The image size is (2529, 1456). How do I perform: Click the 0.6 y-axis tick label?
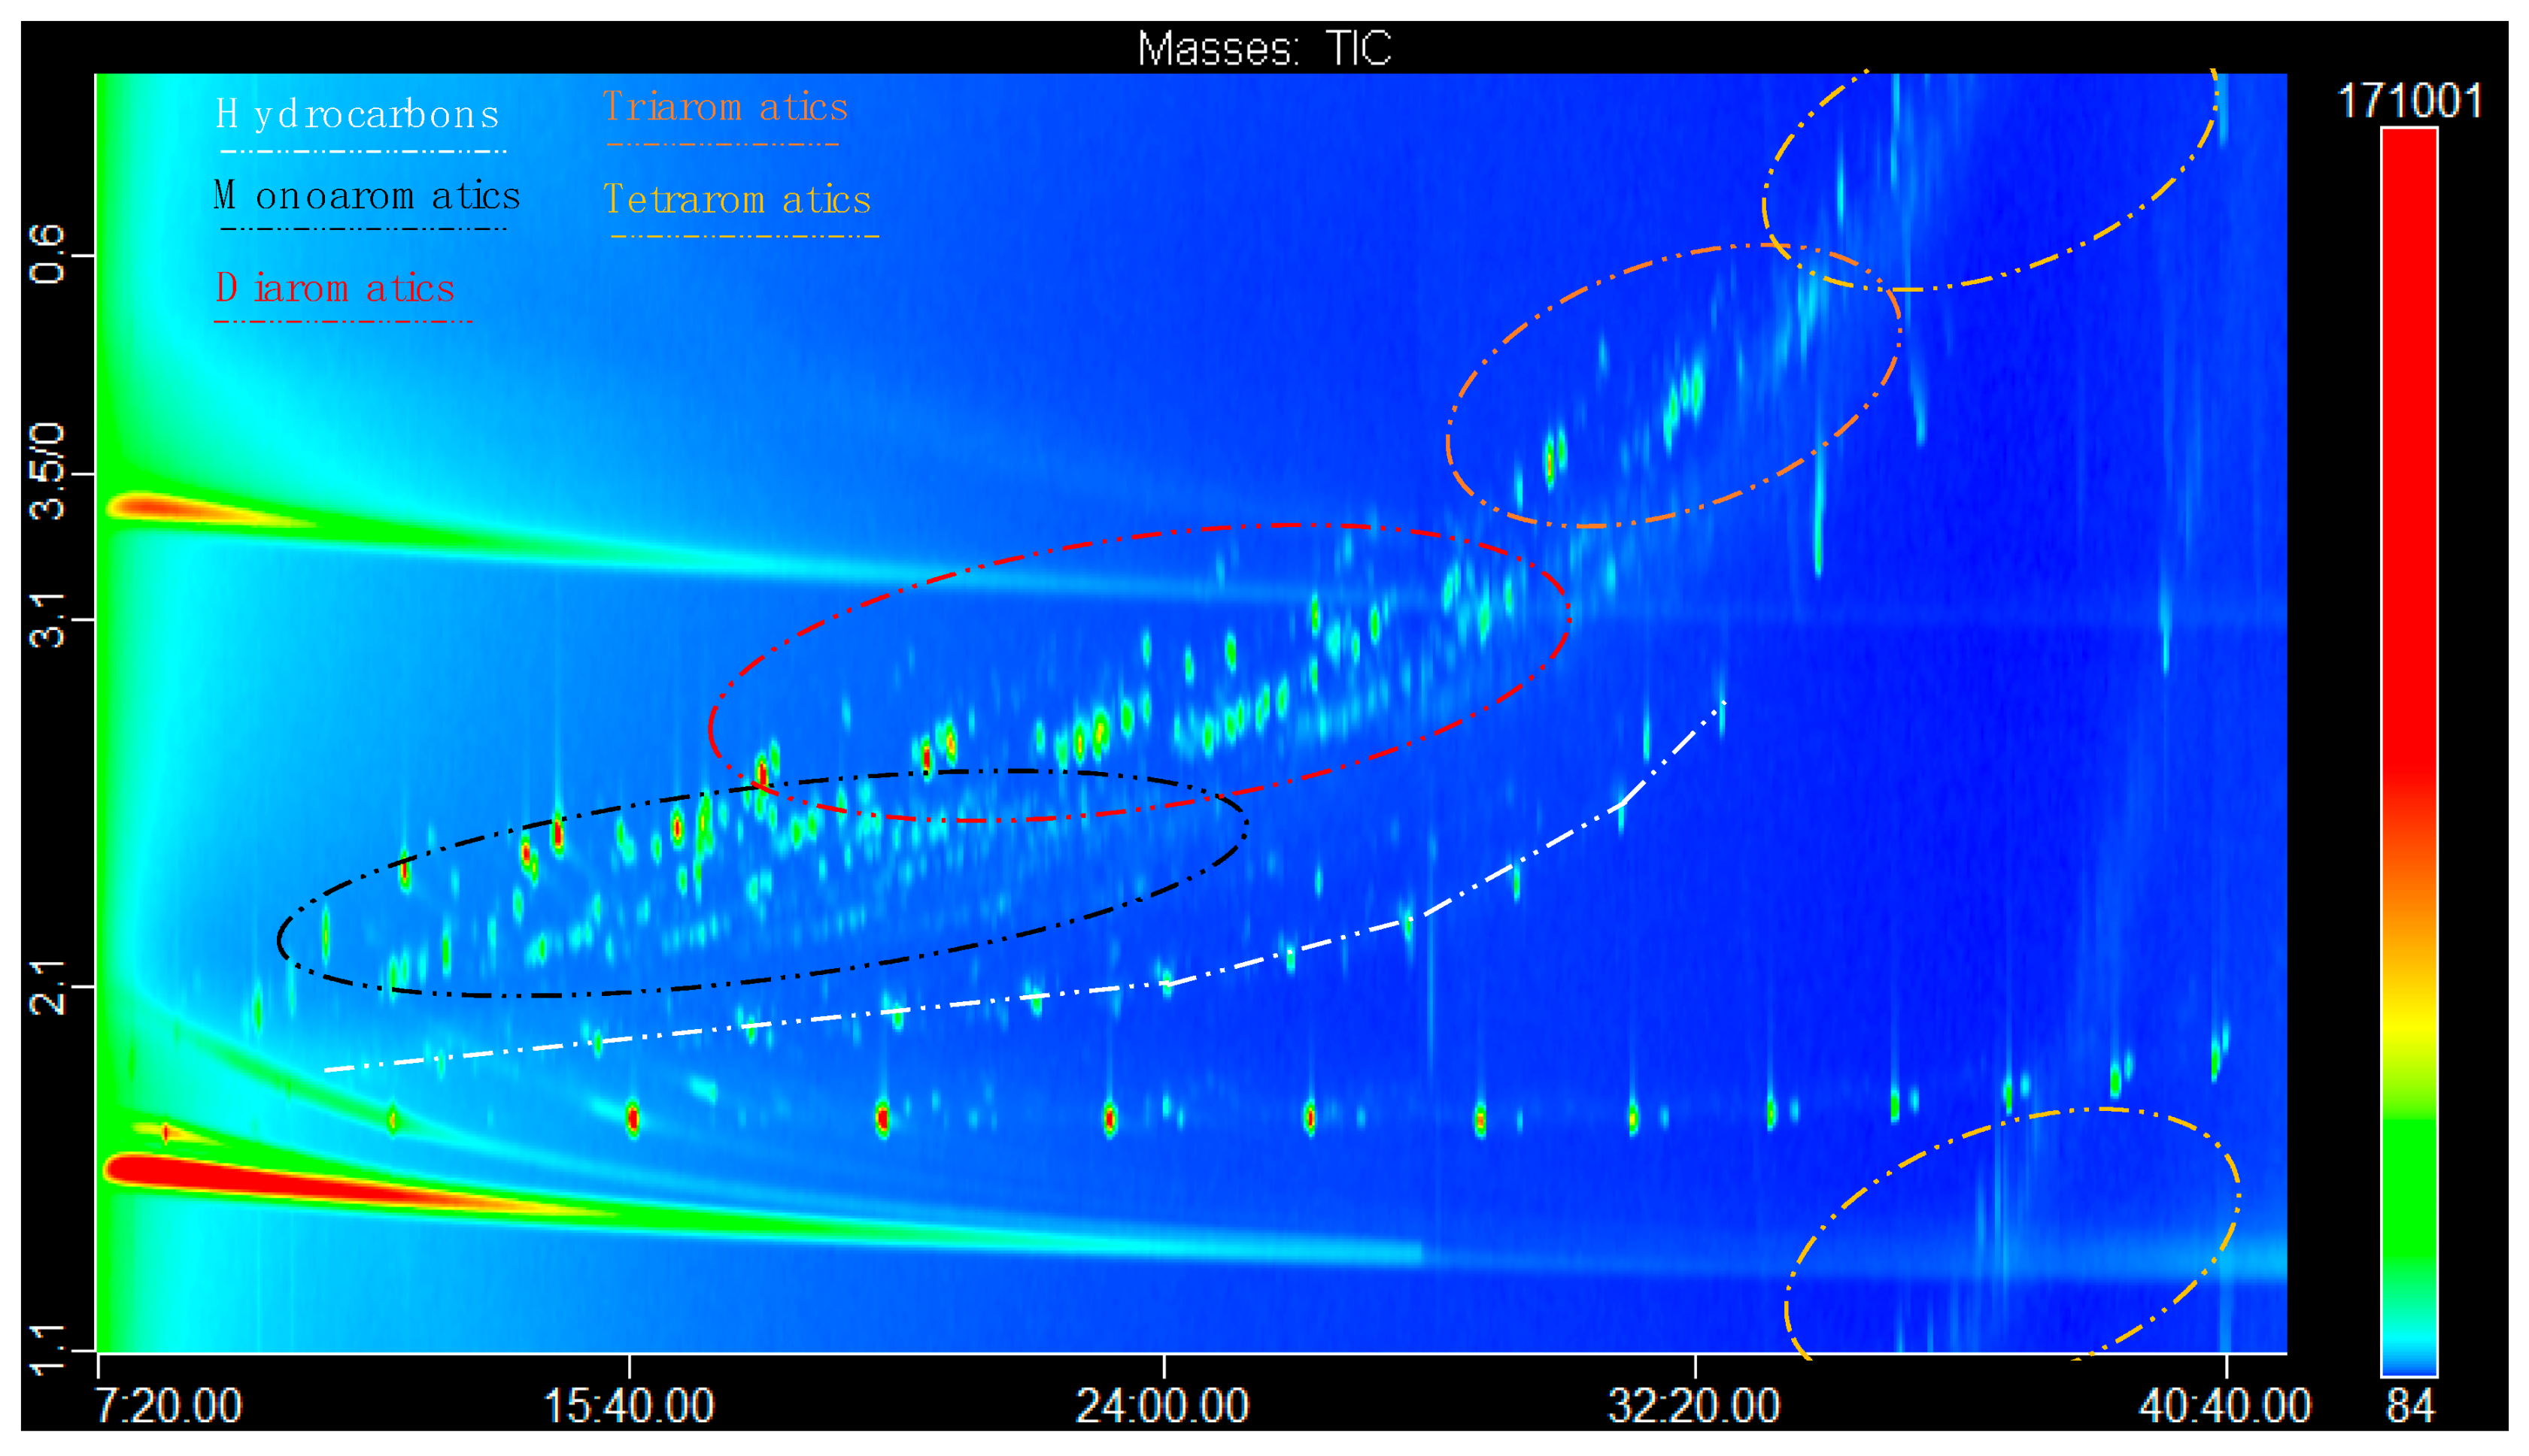(47, 255)
